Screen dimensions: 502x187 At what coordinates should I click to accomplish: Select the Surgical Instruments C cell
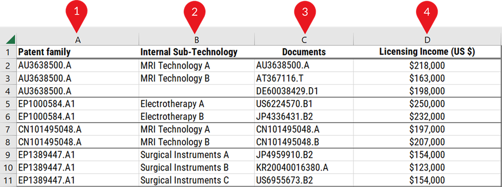click(197, 180)
